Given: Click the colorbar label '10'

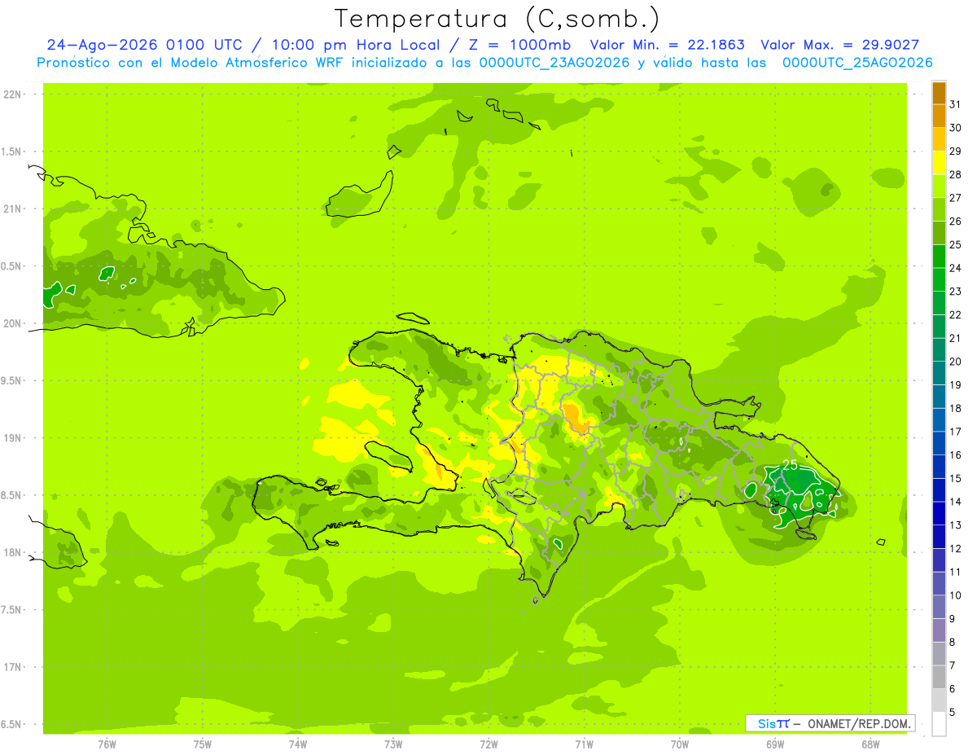Looking at the screenshot, I should click(956, 595).
